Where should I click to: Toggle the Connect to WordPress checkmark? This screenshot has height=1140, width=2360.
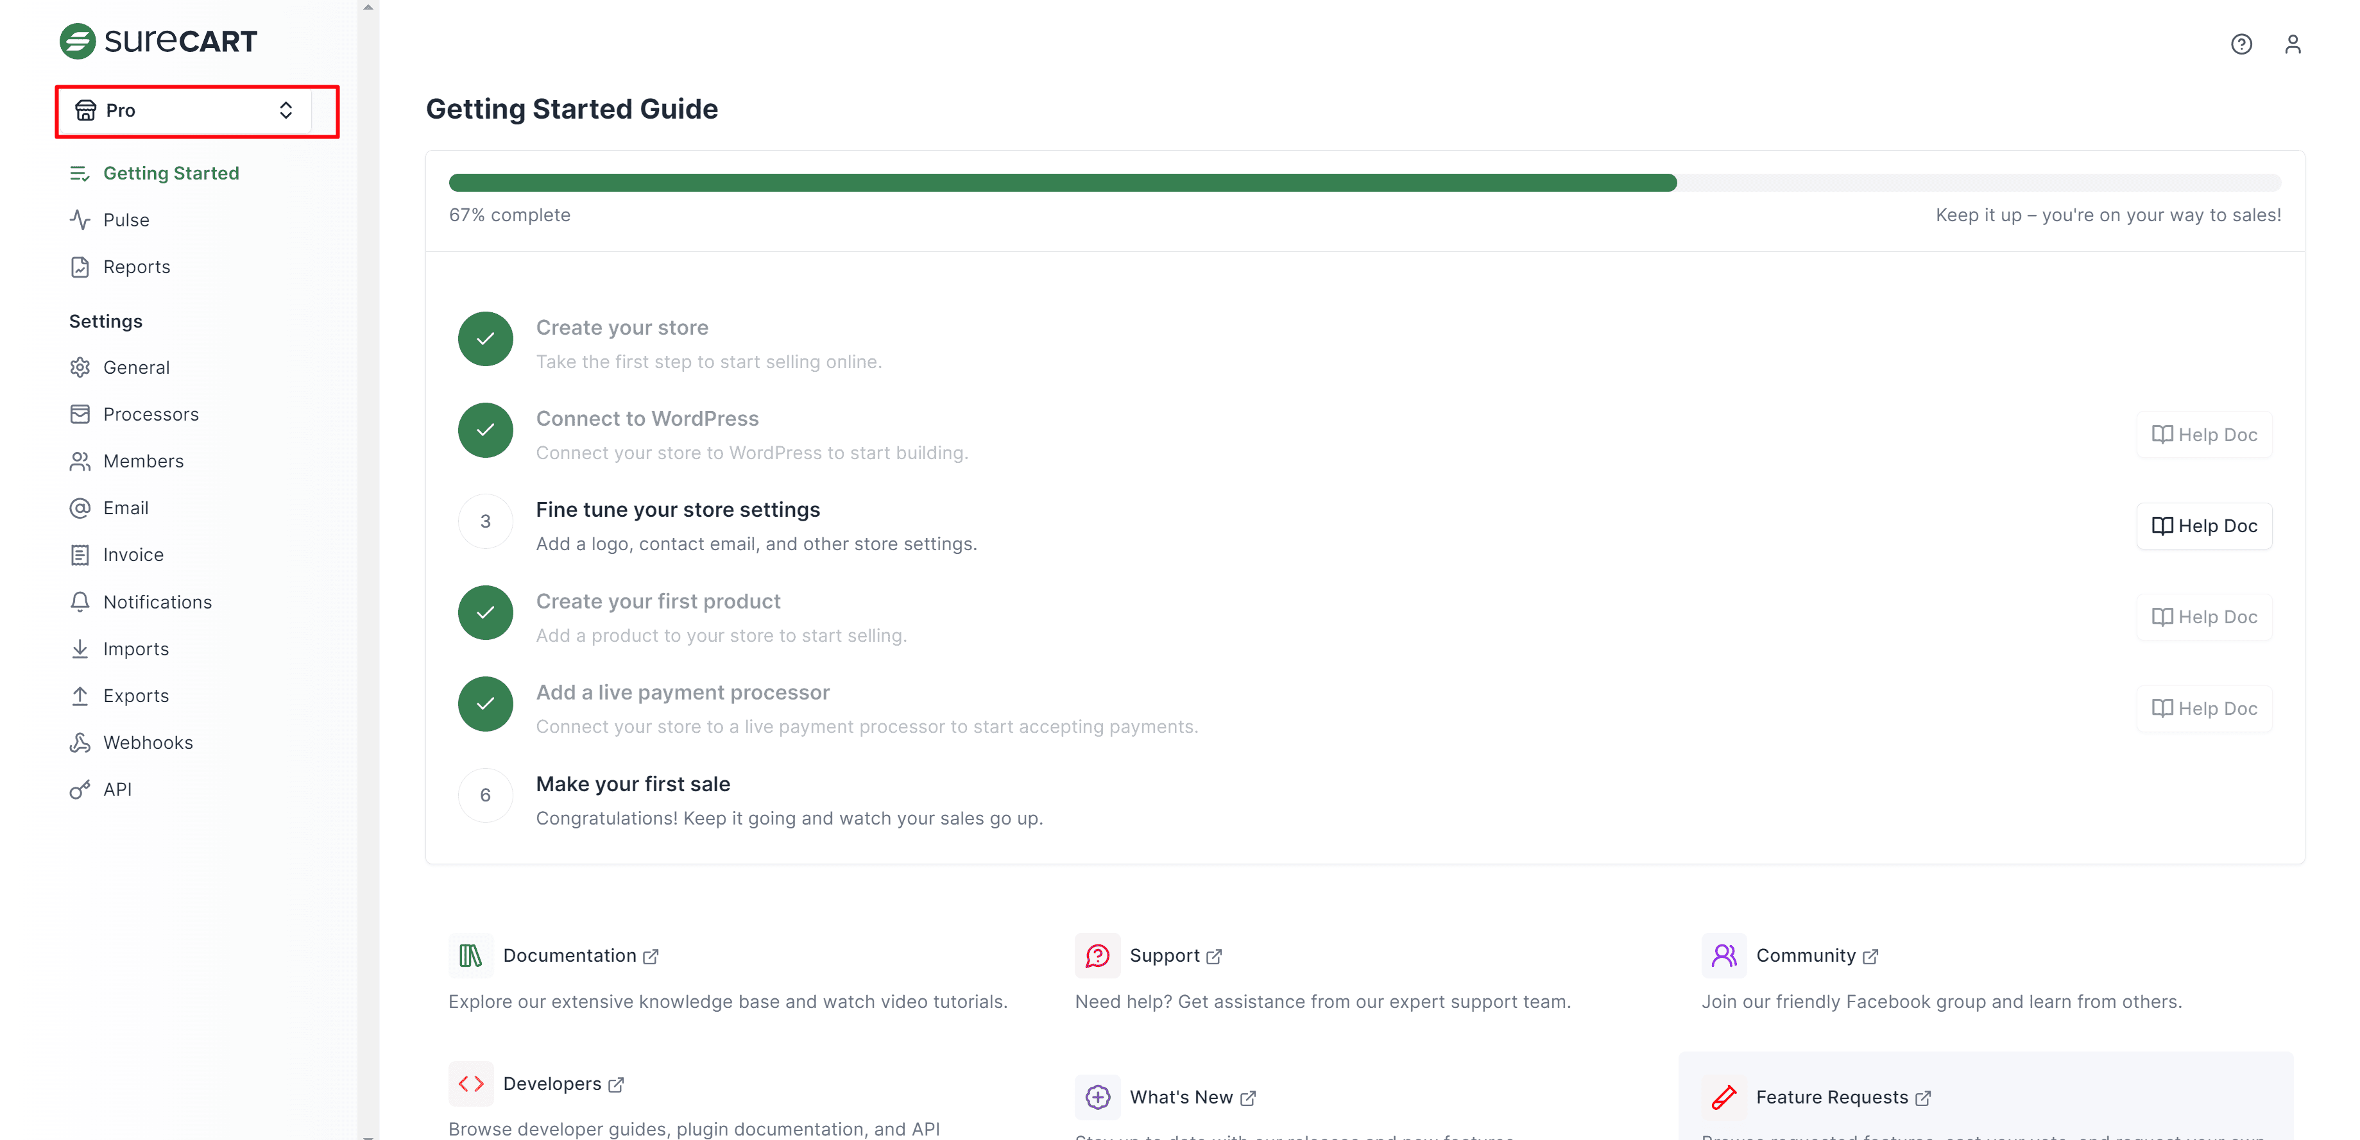486,430
